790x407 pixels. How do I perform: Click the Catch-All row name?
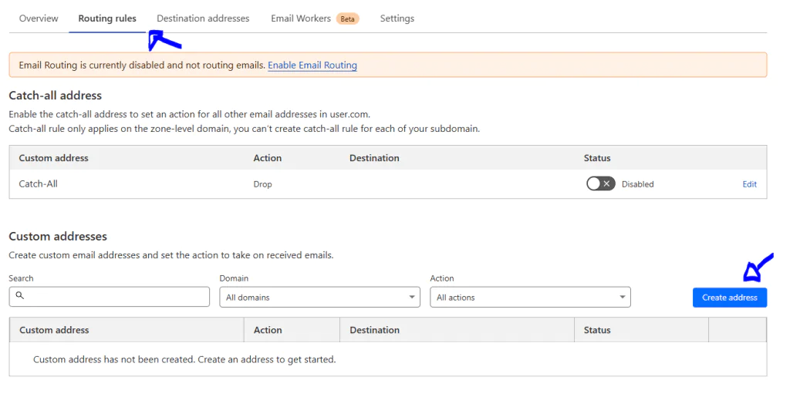39,184
